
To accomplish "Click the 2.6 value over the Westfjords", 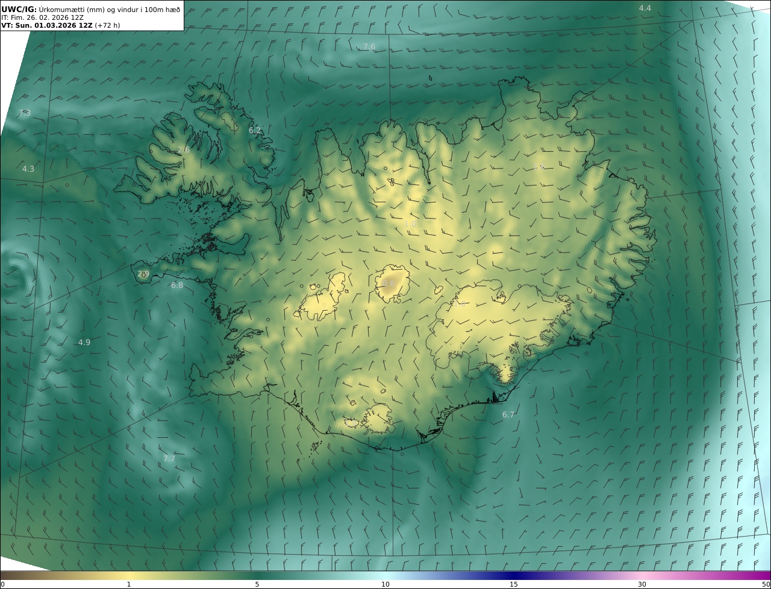I will 184,149.
